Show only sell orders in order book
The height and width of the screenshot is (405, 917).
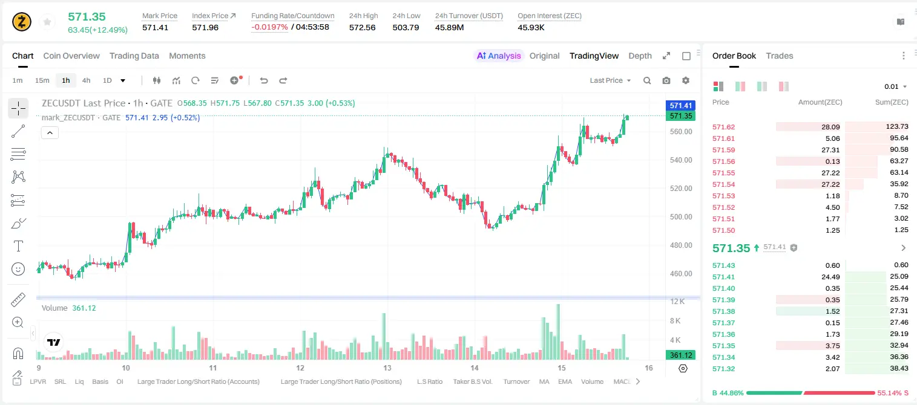click(784, 86)
